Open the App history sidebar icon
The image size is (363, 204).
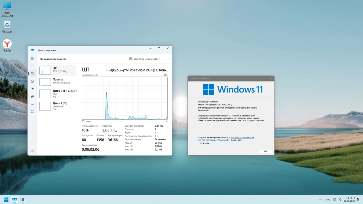point(32,81)
